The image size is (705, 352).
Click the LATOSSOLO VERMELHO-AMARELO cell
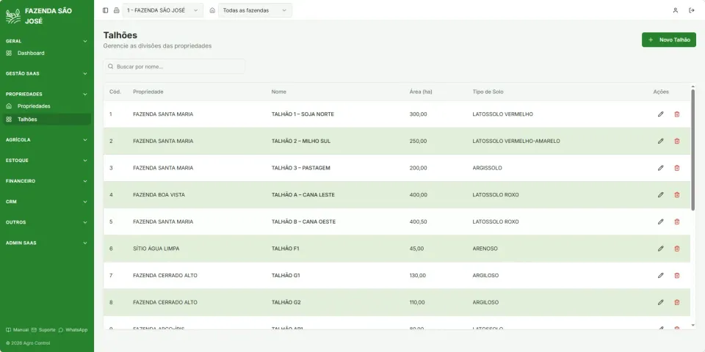click(x=516, y=141)
